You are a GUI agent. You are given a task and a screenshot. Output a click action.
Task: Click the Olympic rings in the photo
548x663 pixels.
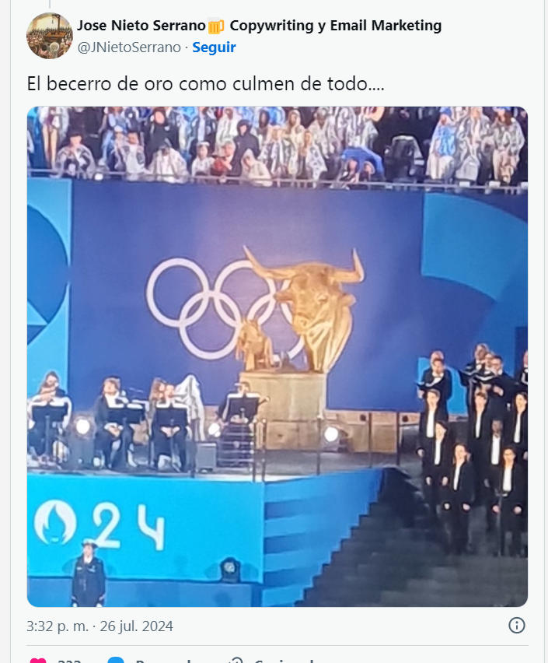click(213, 308)
